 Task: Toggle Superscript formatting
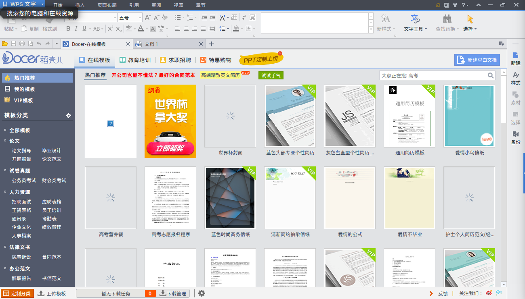(110, 29)
